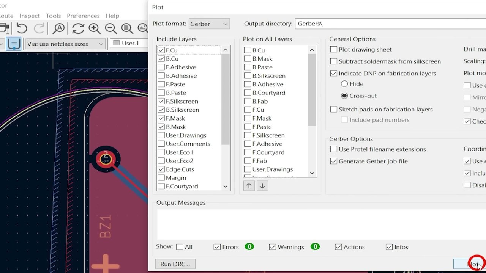Move selected layer down with the down arrow
This screenshot has height=273, width=486.
[262, 186]
